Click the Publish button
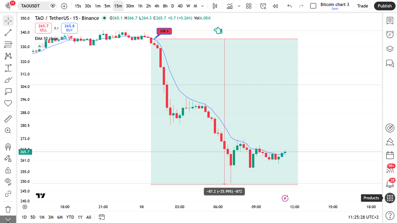The image size is (397, 223). 384,6
